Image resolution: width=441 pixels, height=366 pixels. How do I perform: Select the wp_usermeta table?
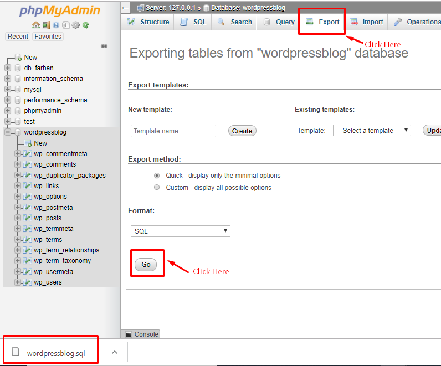53,271
